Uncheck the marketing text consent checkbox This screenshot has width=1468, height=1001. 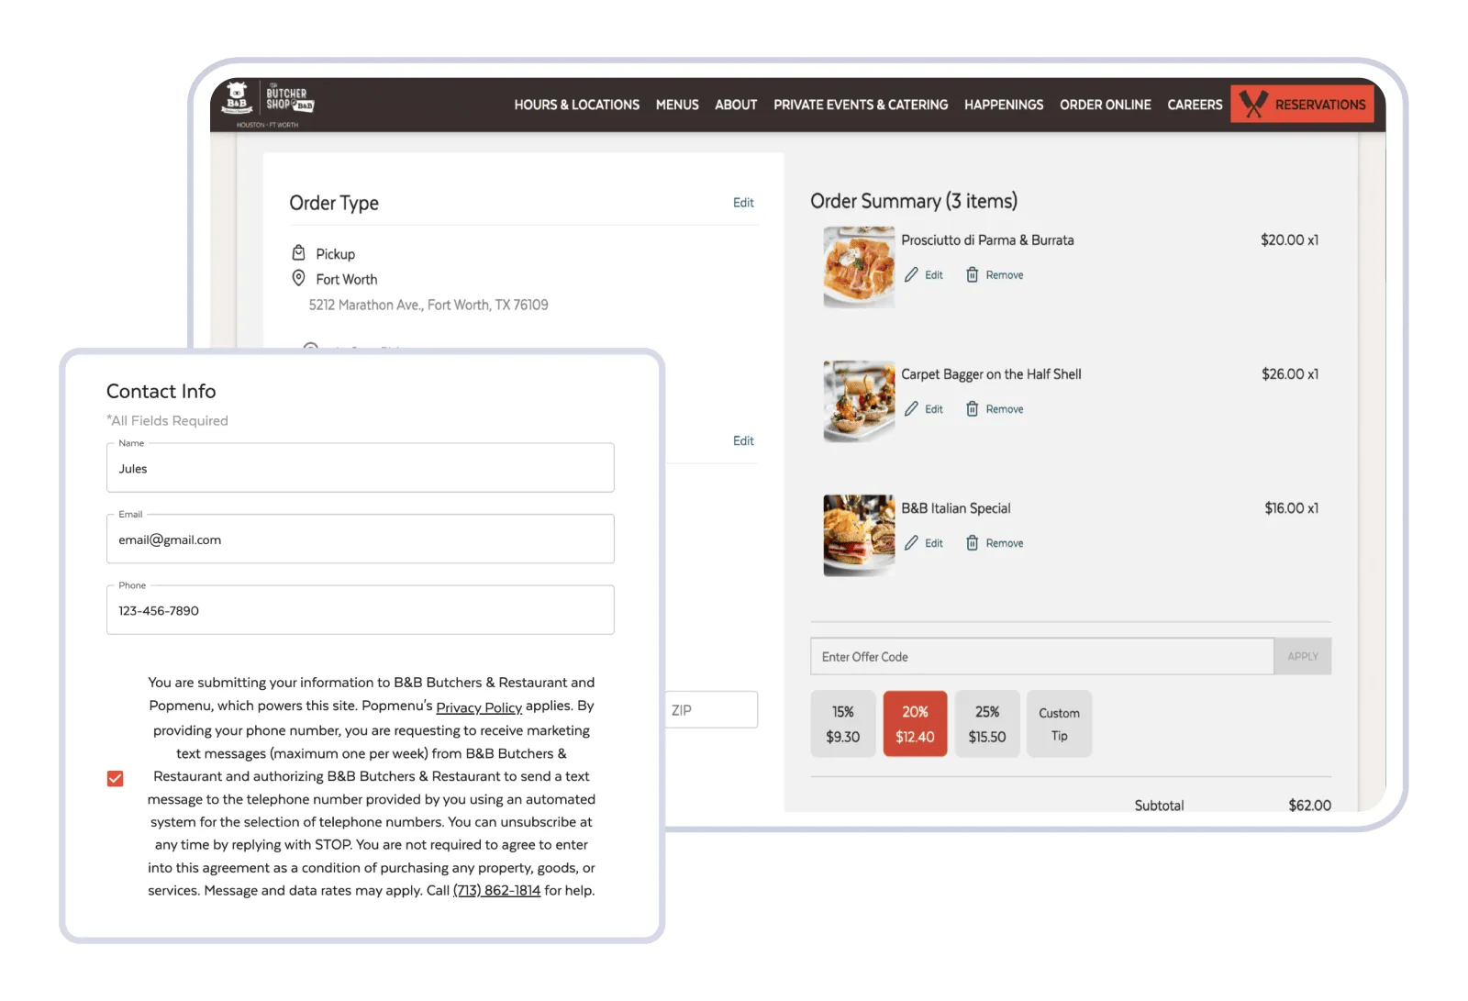point(115,778)
